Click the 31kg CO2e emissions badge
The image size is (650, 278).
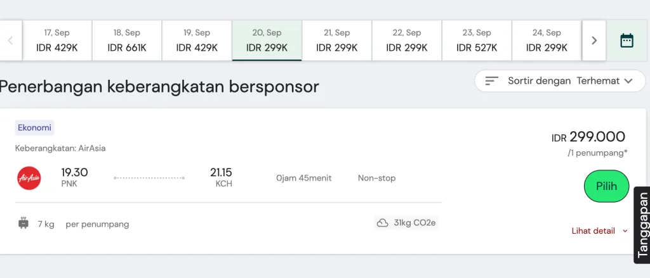coord(406,223)
